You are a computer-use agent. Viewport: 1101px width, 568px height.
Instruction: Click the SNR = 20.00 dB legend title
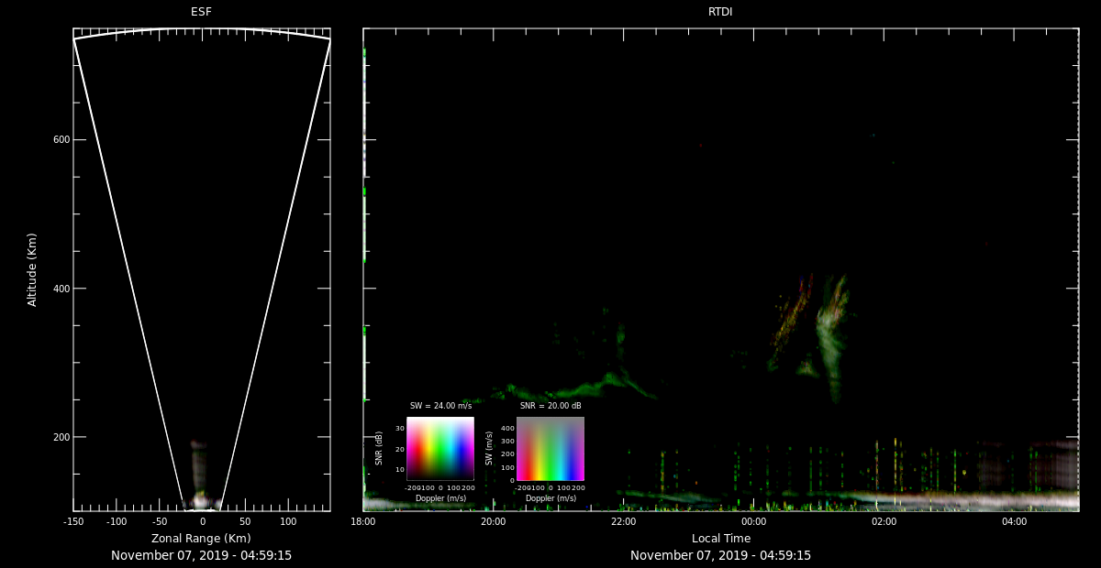[x=550, y=406]
